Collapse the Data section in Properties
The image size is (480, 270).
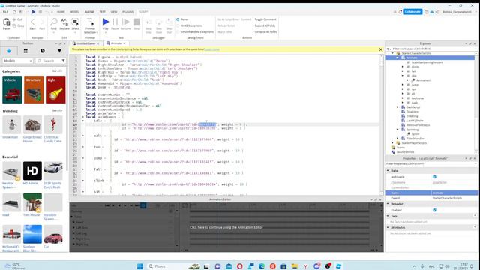click(x=388, y=170)
